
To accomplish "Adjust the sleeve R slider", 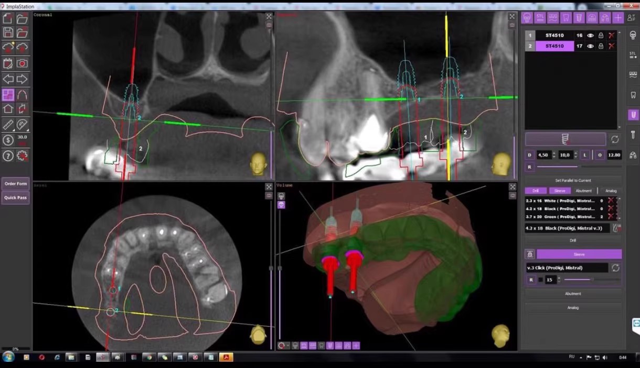I will click(x=592, y=280).
